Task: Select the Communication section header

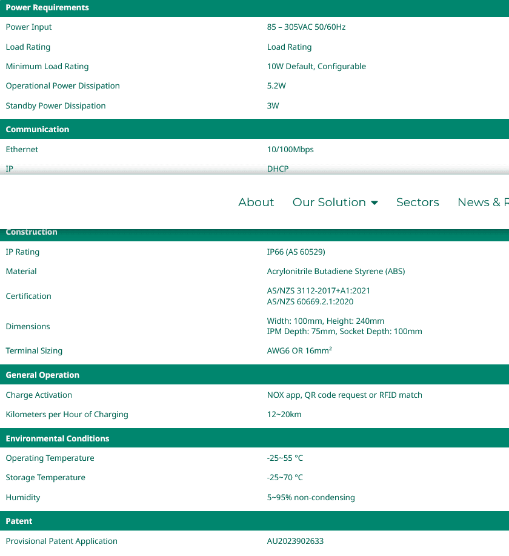Action: (x=38, y=129)
